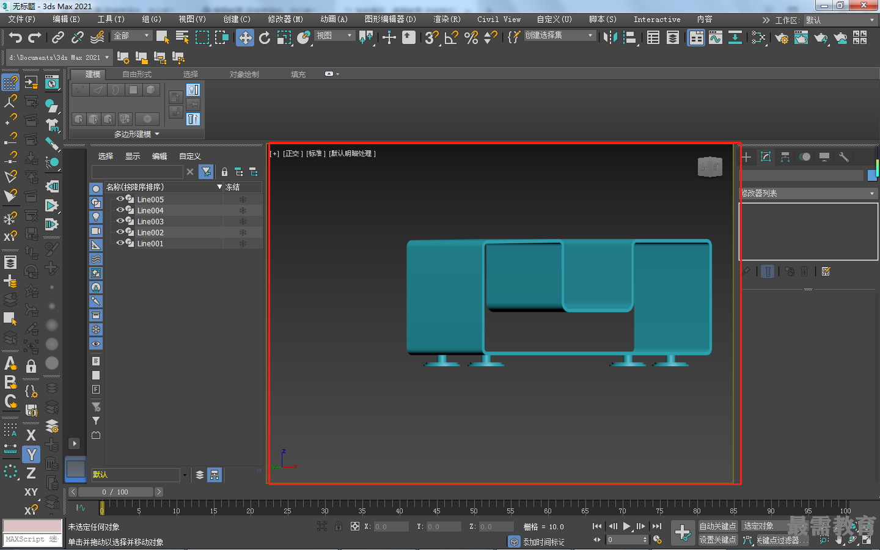Toggle the Angle Snap icon
The width and height of the screenshot is (880, 550).
[x=452, y=38]
